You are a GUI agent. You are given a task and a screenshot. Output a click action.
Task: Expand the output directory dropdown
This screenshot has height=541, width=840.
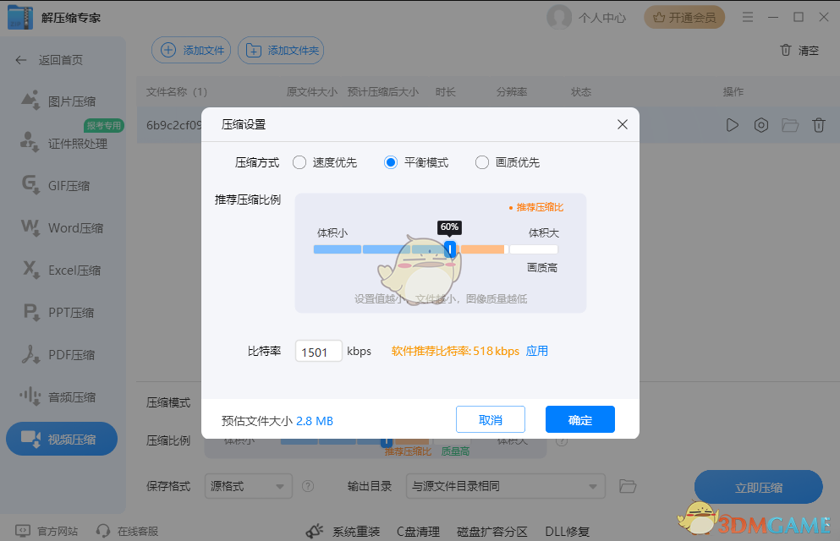[x=505, y=486]
